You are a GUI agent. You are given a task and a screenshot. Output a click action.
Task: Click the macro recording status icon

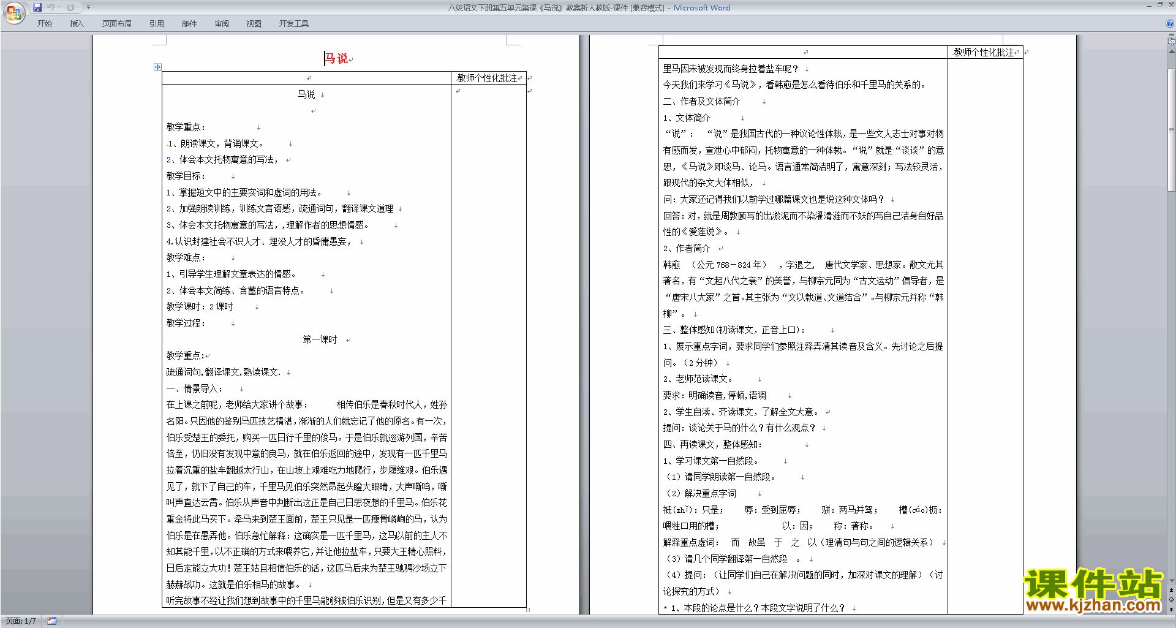(x=51, y=621)
